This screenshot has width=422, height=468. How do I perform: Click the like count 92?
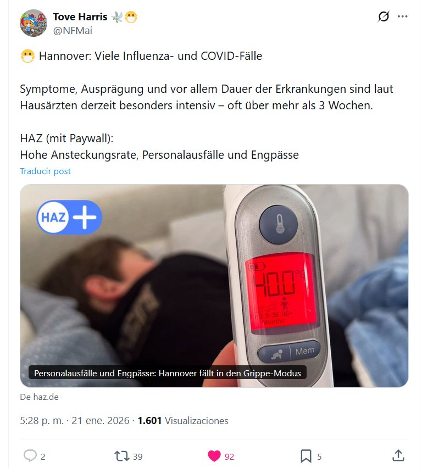229,456
